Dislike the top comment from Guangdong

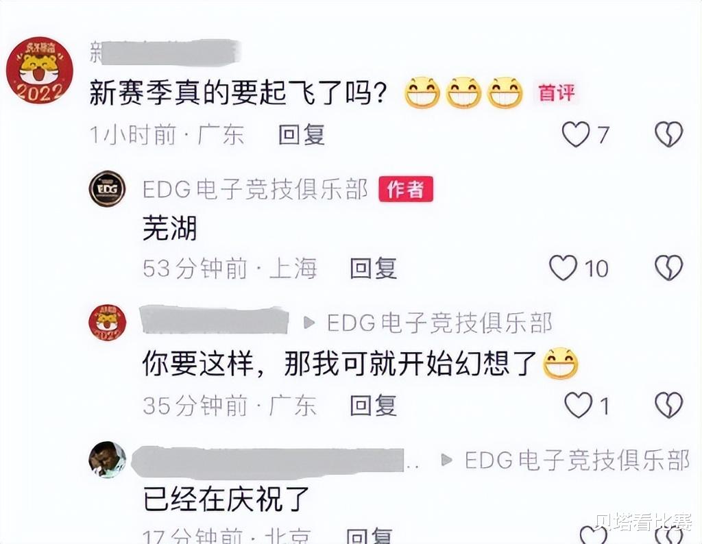point(669,134)
